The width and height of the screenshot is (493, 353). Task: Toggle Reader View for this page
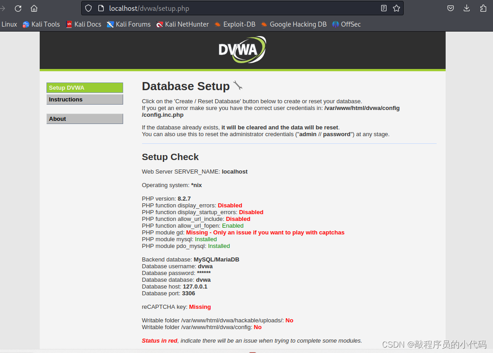coord(384,8)
